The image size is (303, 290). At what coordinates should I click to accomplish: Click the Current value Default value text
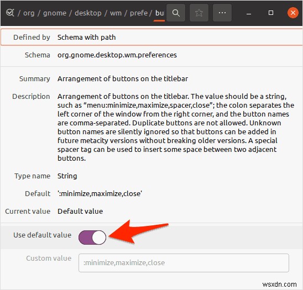pos(80,211)
